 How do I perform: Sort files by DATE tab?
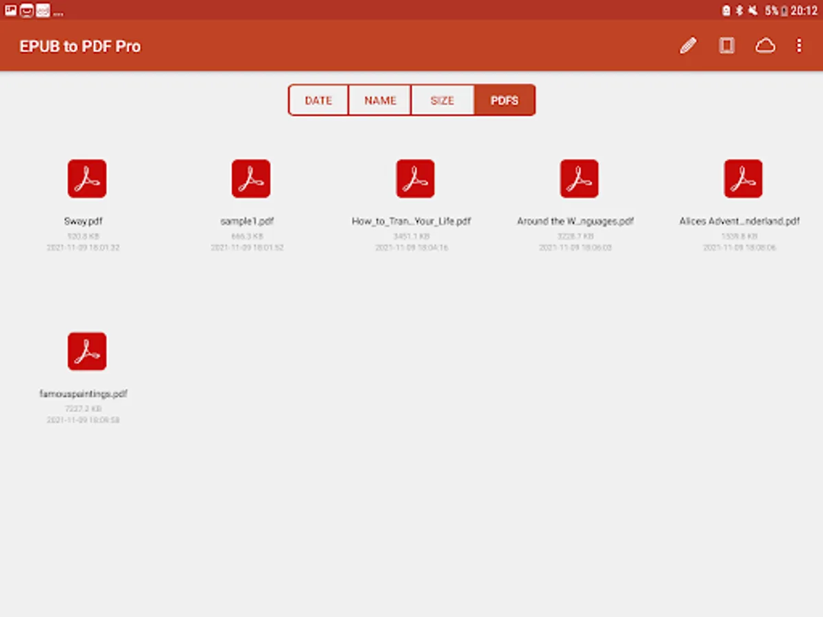318,100
